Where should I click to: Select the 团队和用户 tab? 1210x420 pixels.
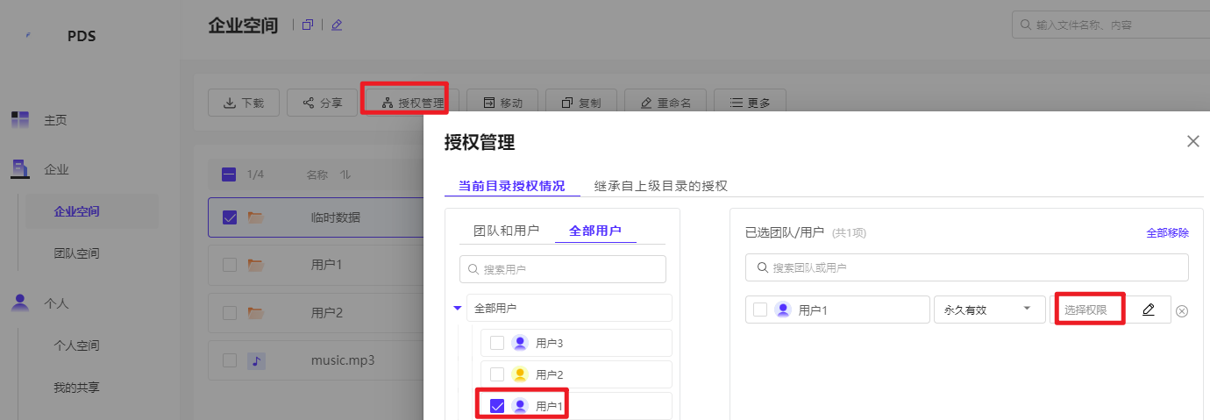[x=506, y=231]
